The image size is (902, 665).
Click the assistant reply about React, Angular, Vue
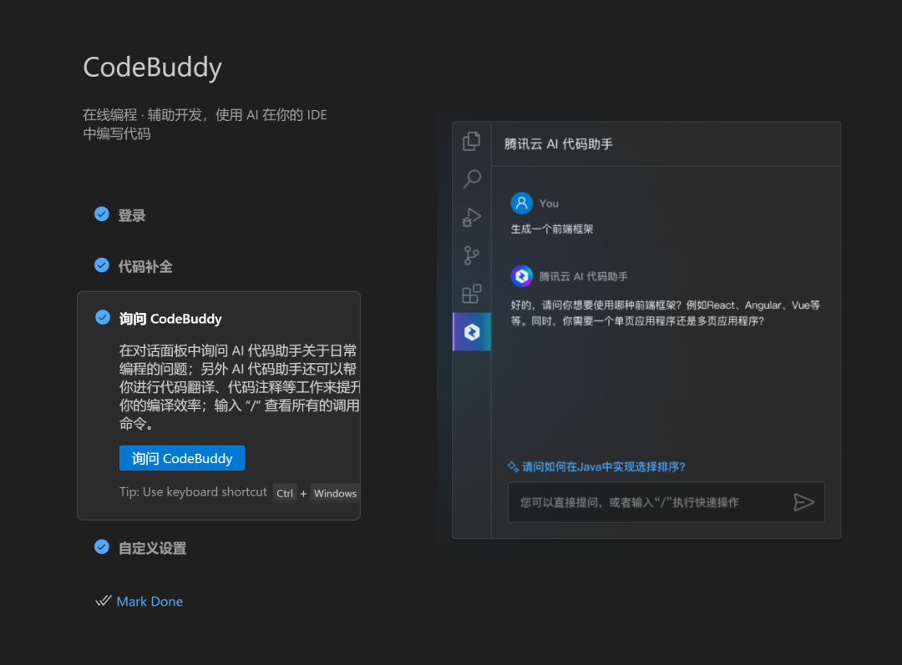point(666,313)
